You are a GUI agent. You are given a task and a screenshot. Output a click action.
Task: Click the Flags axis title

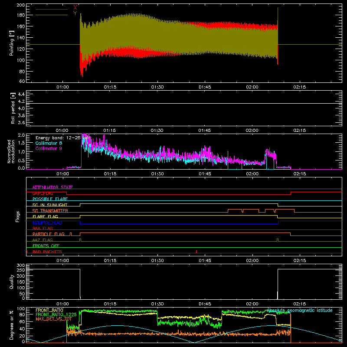click(x=18, y=216)
